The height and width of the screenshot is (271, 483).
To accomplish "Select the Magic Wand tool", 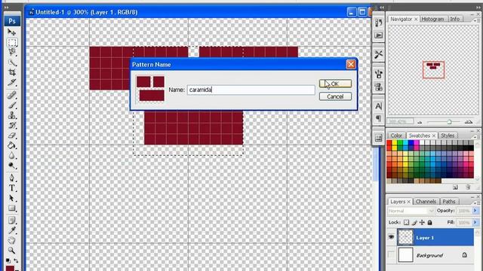I will tap(12, 62).
